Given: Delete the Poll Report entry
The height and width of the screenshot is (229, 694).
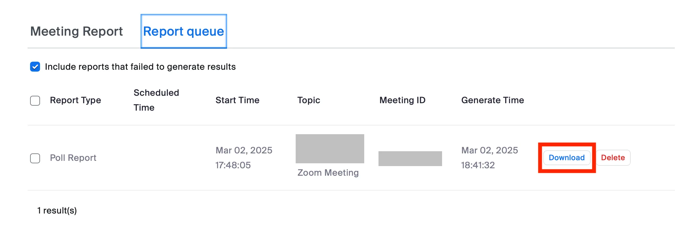Looking at the screenshot, I should pos(613,158).
